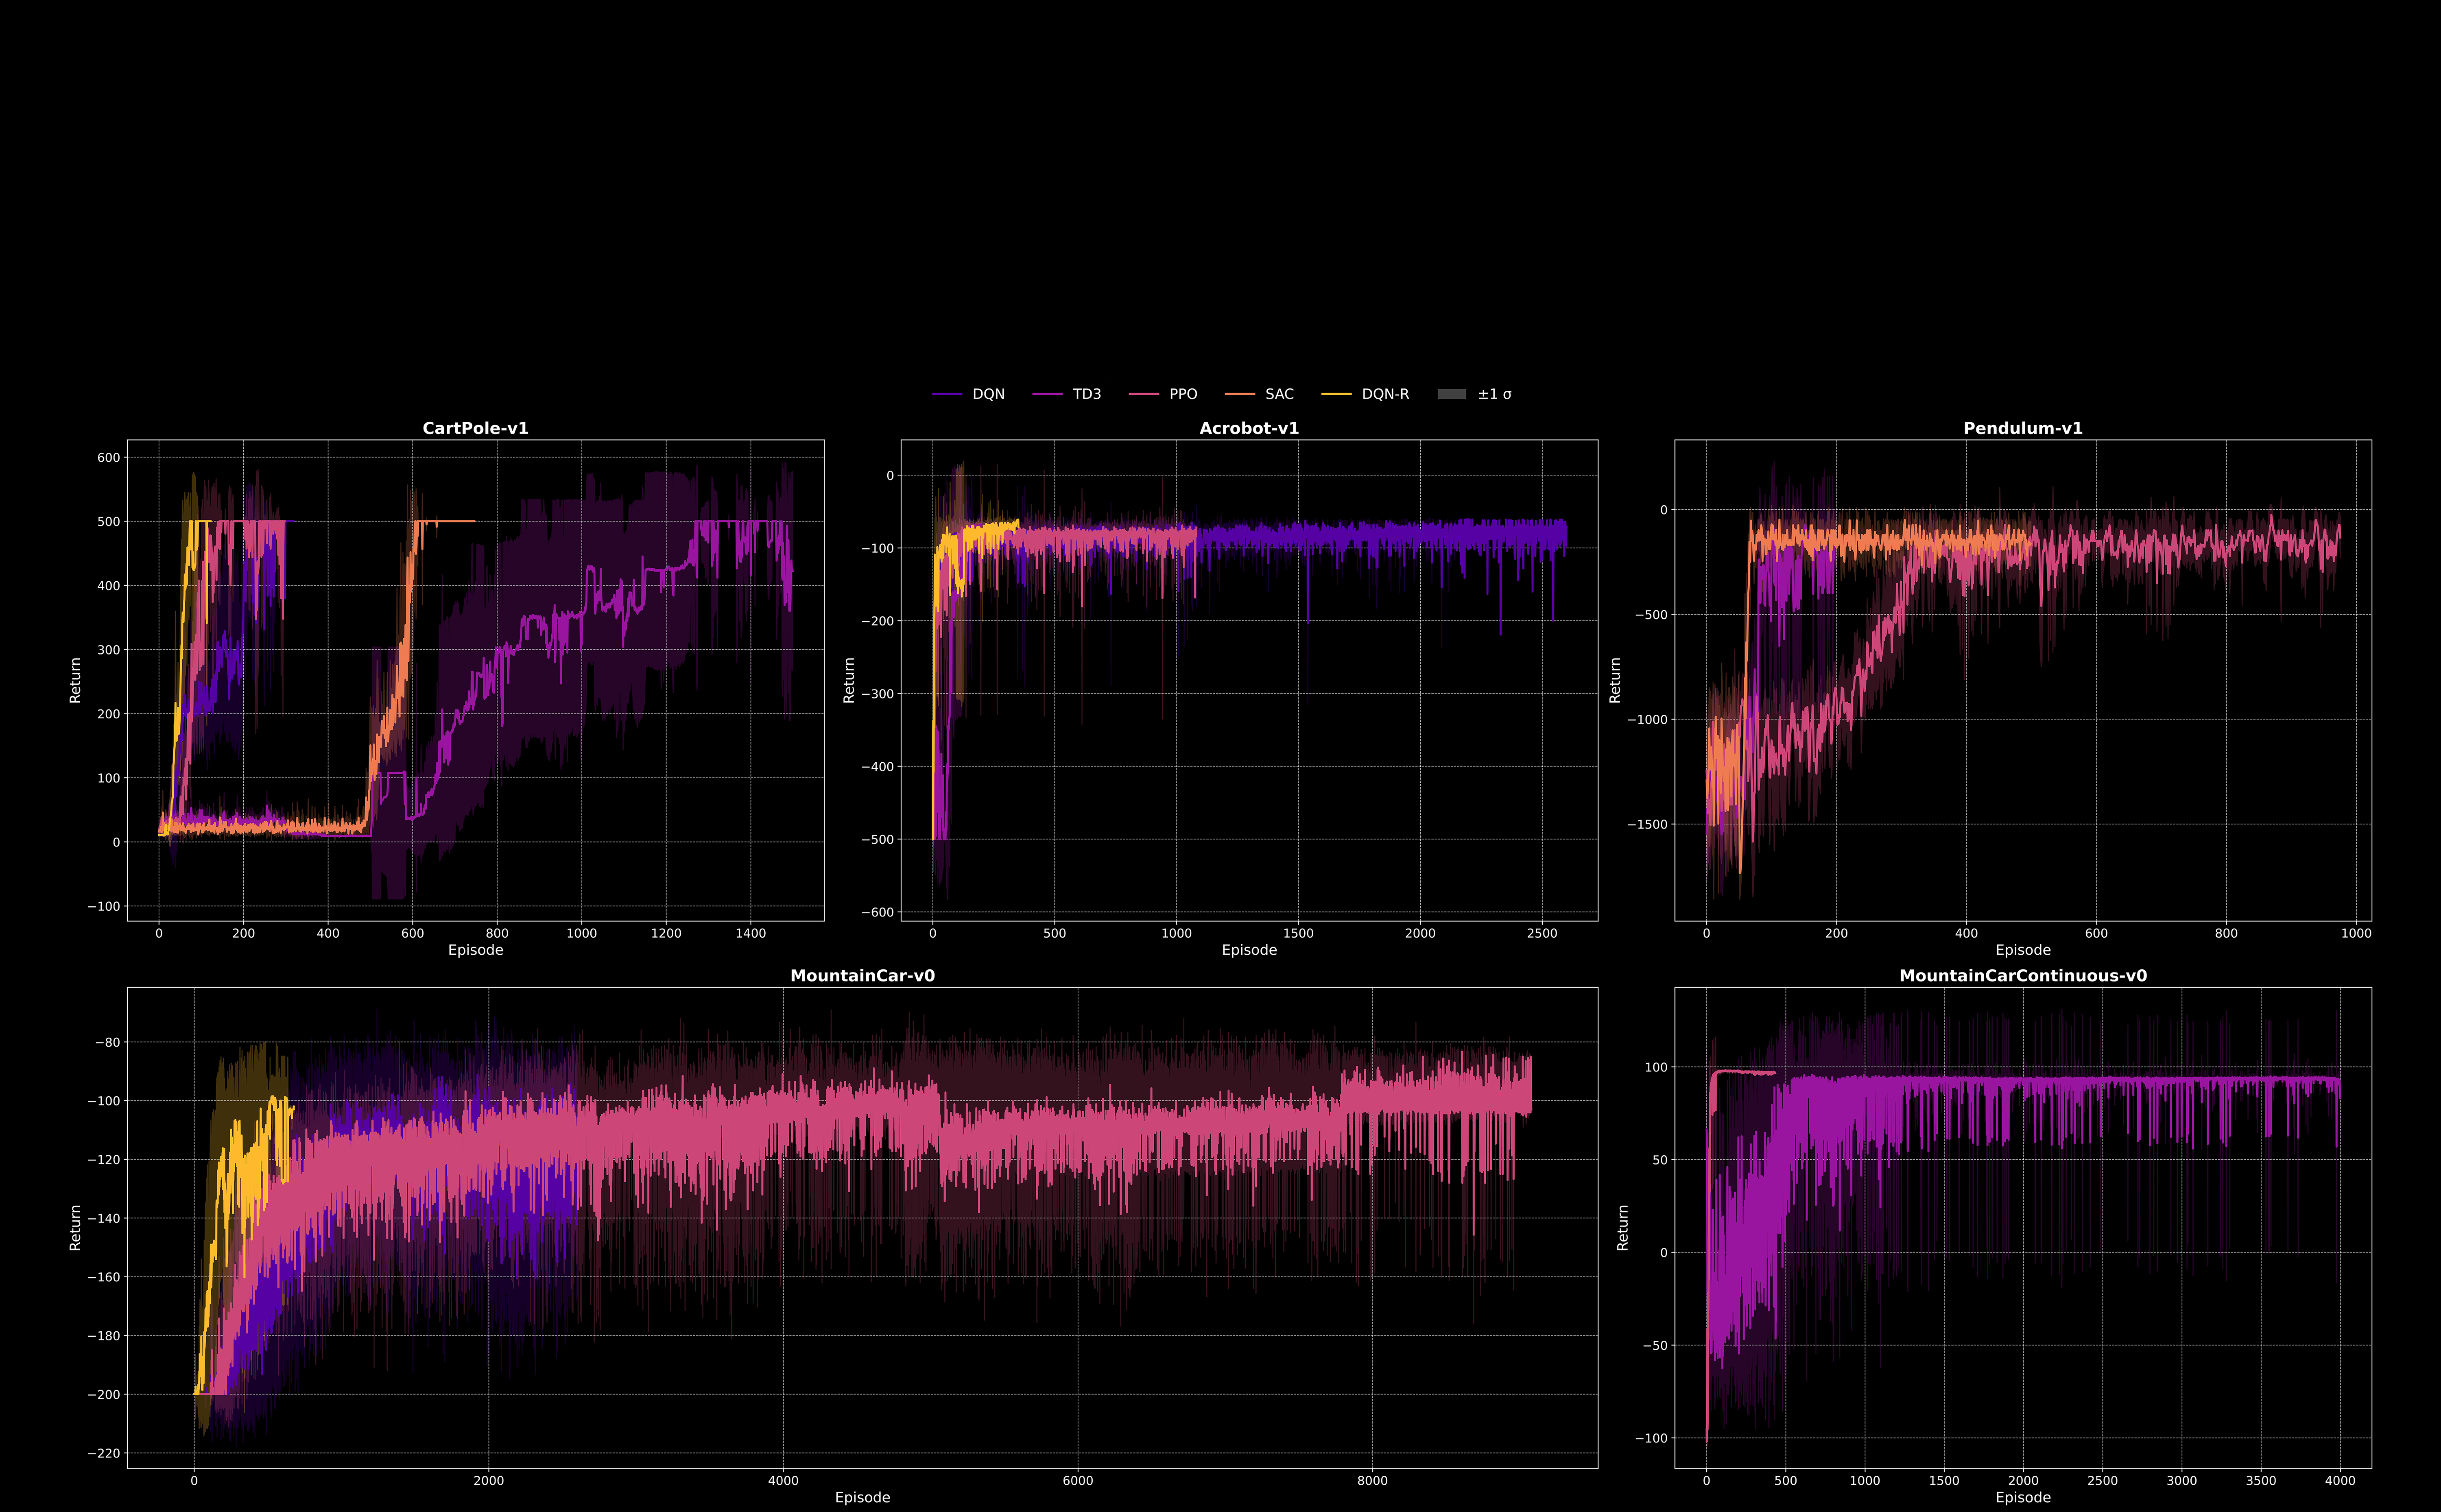This screenshot has width=2441, height=1512.
Task: Click the Return axis label of Acrobot-v1
Action: pyautogui.click(x=849, y=680)
